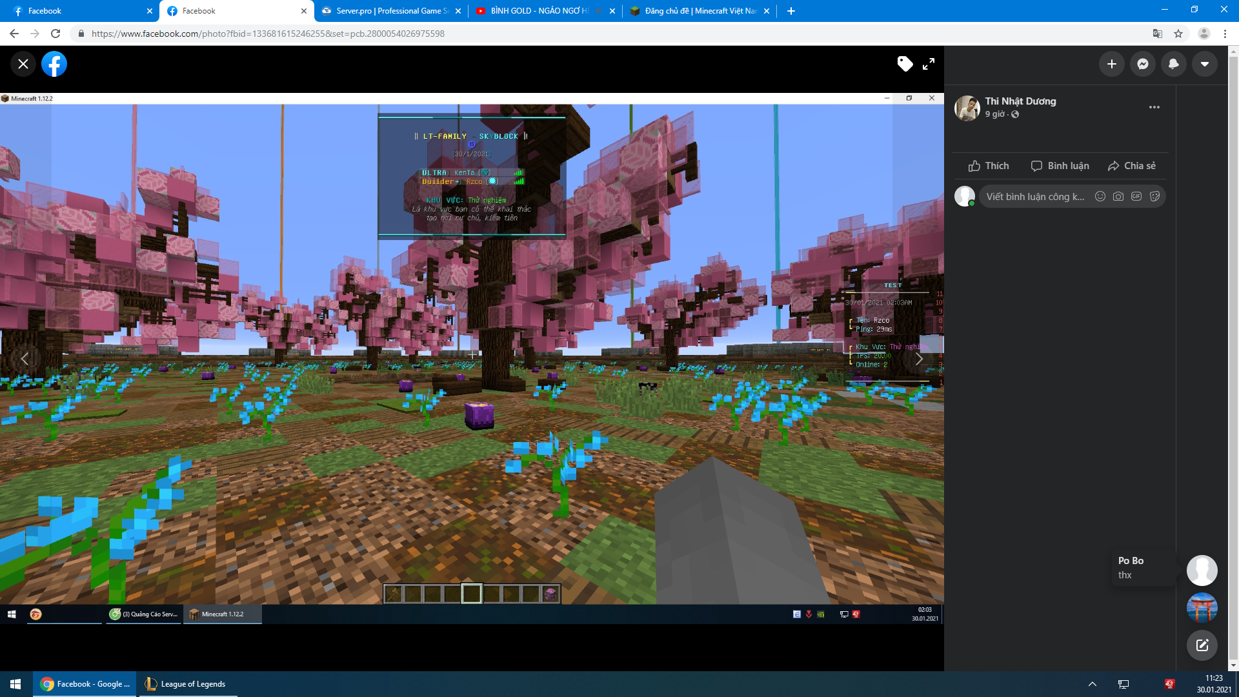This screenshot has width=1239, height=697.
Task: Open a new browser tab
Action: (x=791, y=11)
